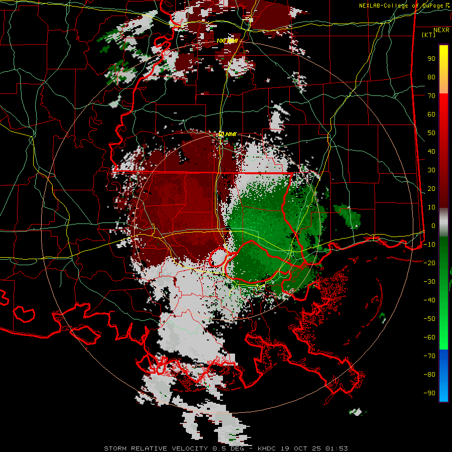Click the -70 scale label
This screenshot has width=452, height=452.
(429, 356)
